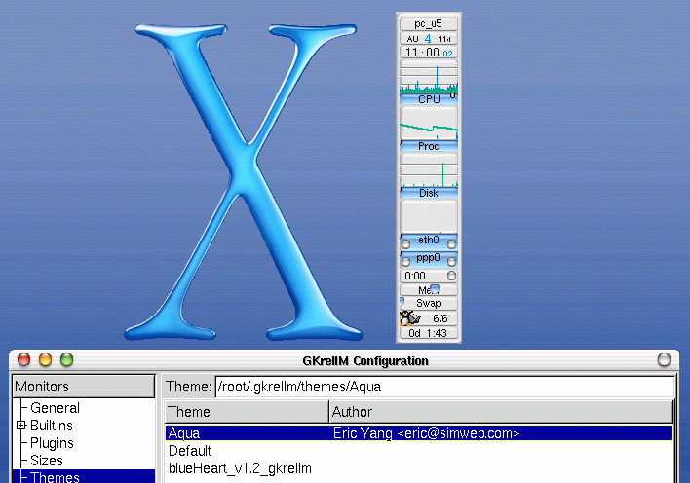Click the 6/6 mail count
690x483 pixels.
(441, 318)
